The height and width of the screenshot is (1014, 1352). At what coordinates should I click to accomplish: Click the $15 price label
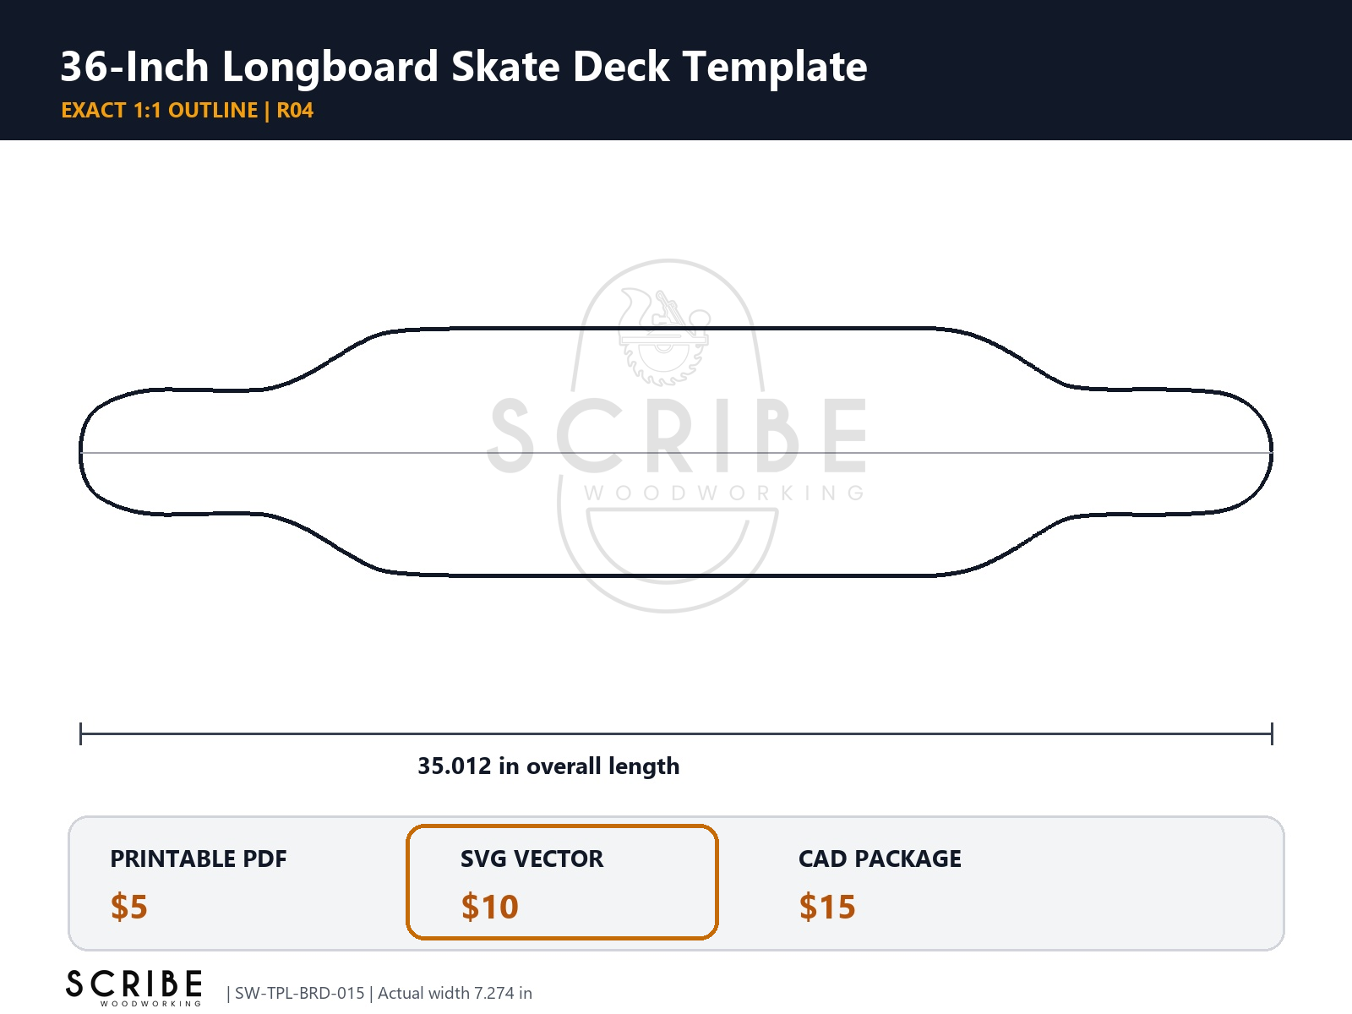tap(827, 907)
